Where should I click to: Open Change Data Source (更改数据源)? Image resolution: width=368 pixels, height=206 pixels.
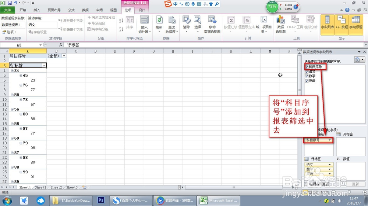[x=172, y=24]
